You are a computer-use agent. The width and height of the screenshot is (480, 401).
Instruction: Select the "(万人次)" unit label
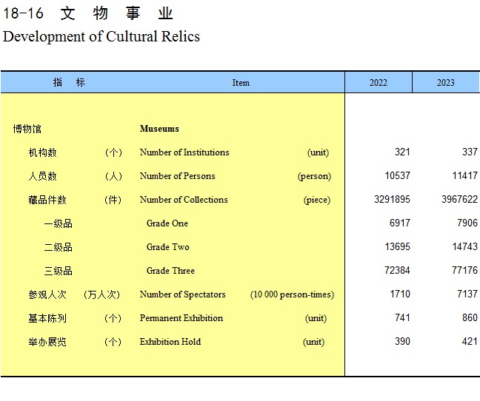[x=101, y=294]
